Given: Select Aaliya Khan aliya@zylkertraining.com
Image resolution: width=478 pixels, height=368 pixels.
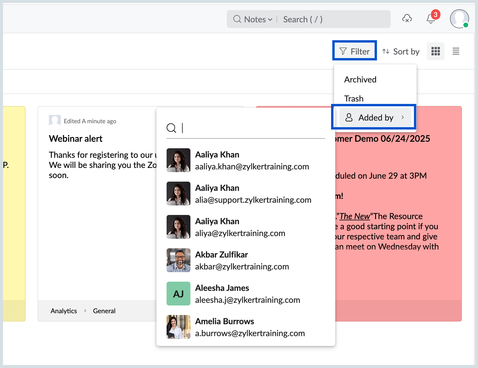Looking at the screenshot, I should point(246,227).
